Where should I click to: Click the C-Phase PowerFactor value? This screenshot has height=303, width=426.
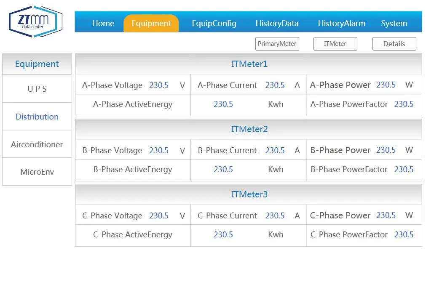tap(404, 234)
